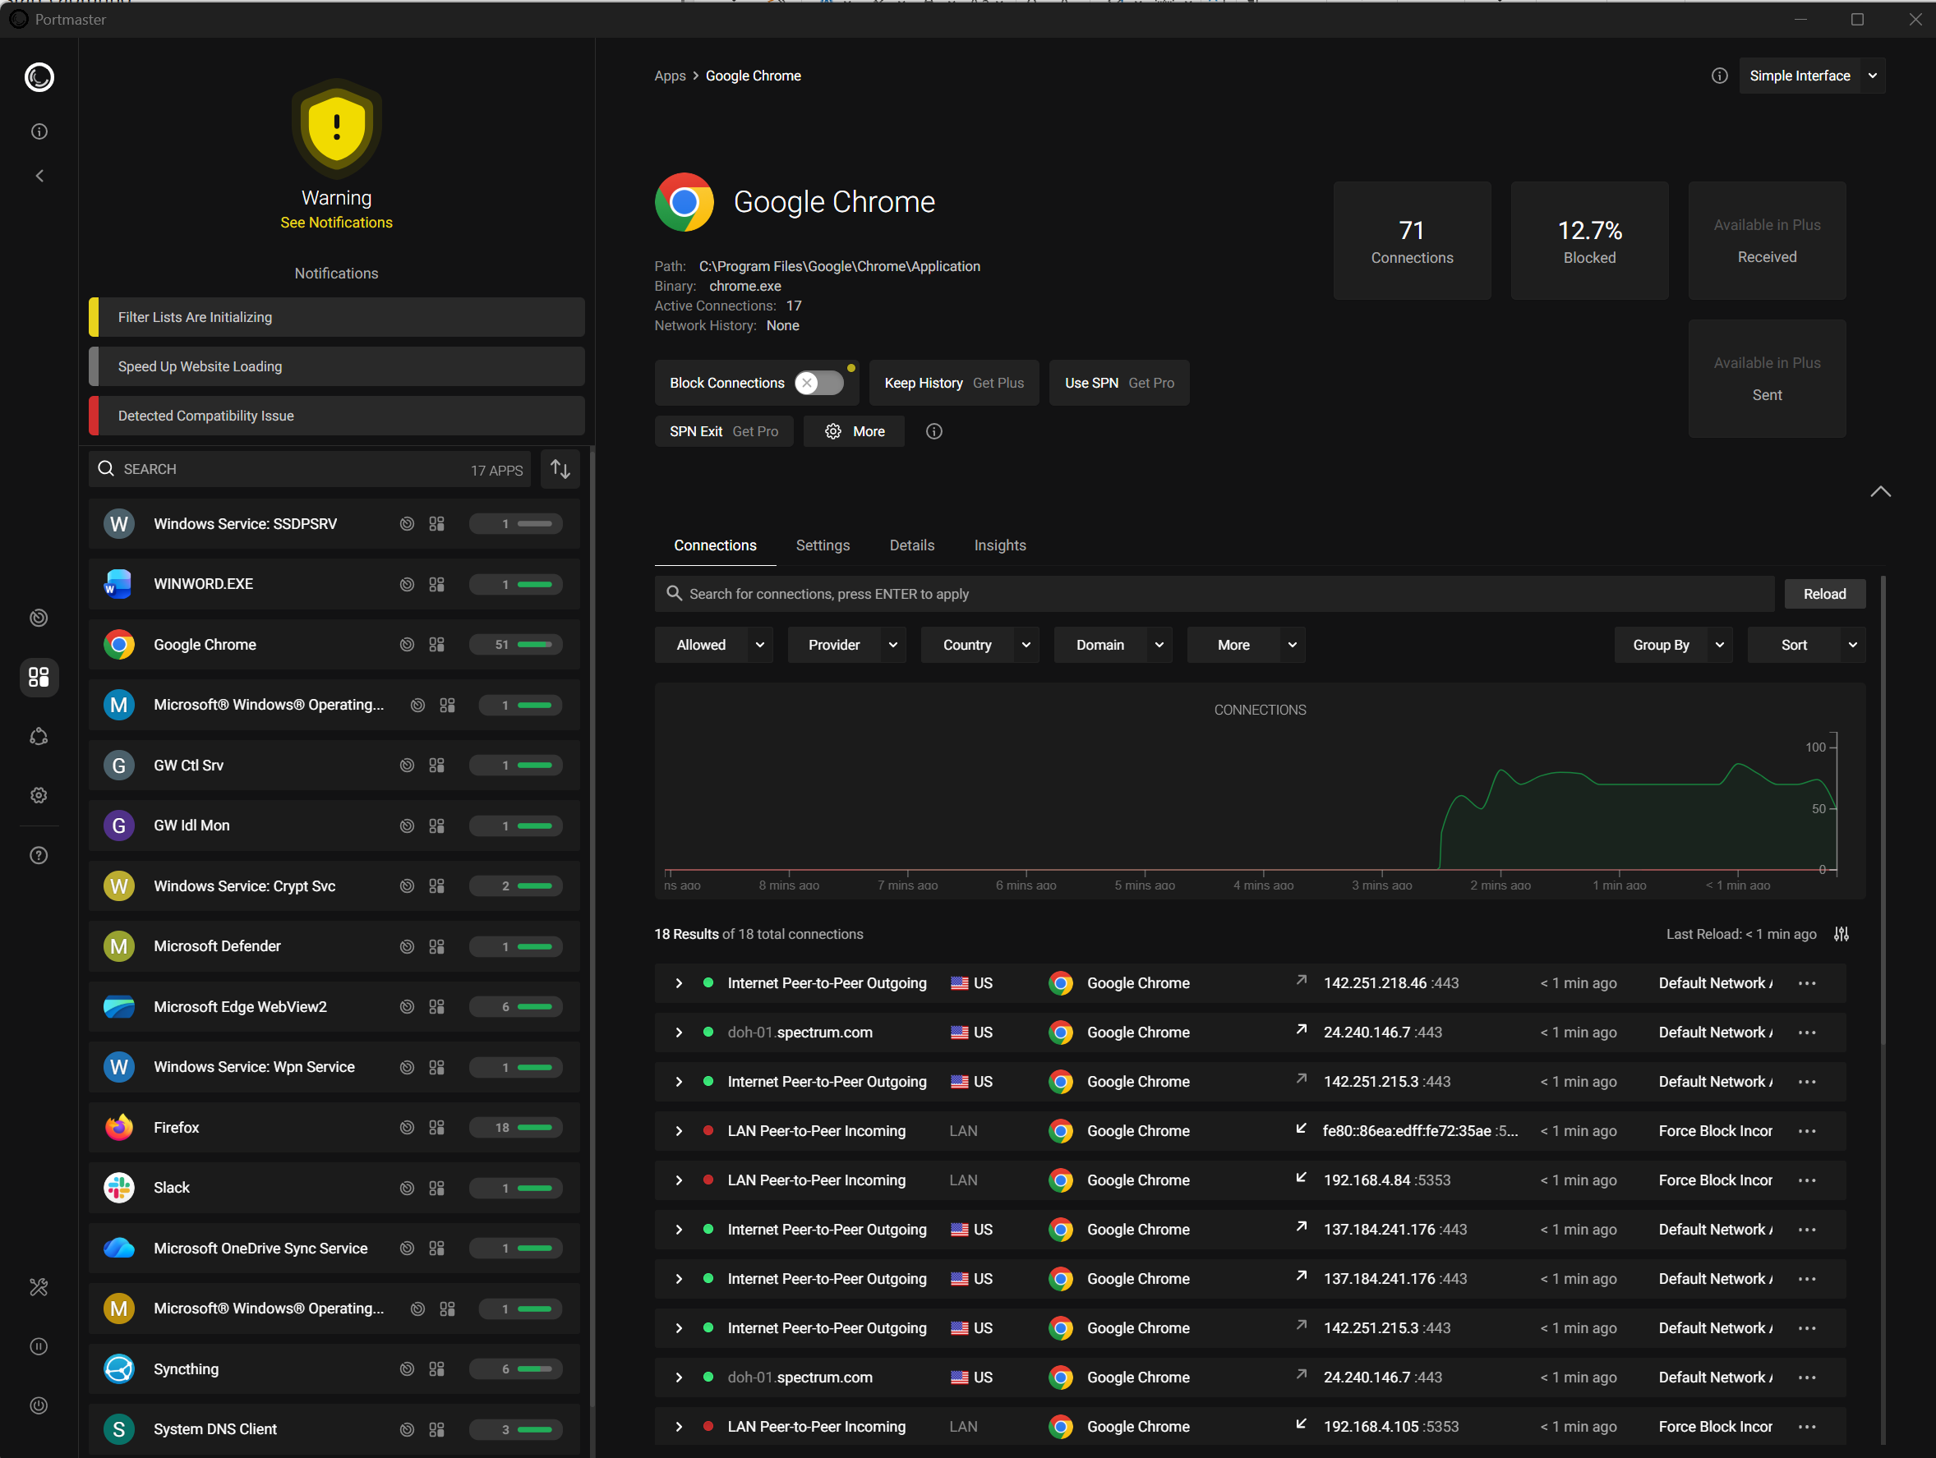Viewport: 1936px width, 1458px height.
Task: Open Detected Compatibility Issue notification
Action: click(x=336, y=416)
